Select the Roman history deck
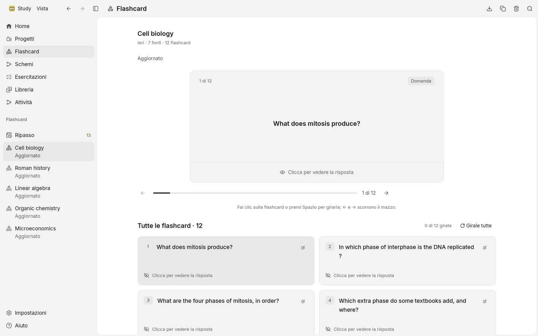This screenshot has height=336, width=538. click(49, 172)
